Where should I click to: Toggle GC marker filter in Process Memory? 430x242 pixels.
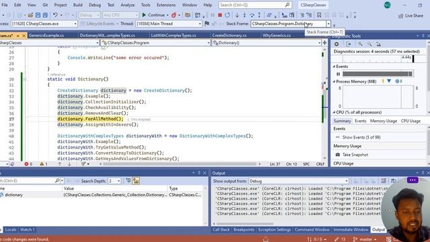383,81
